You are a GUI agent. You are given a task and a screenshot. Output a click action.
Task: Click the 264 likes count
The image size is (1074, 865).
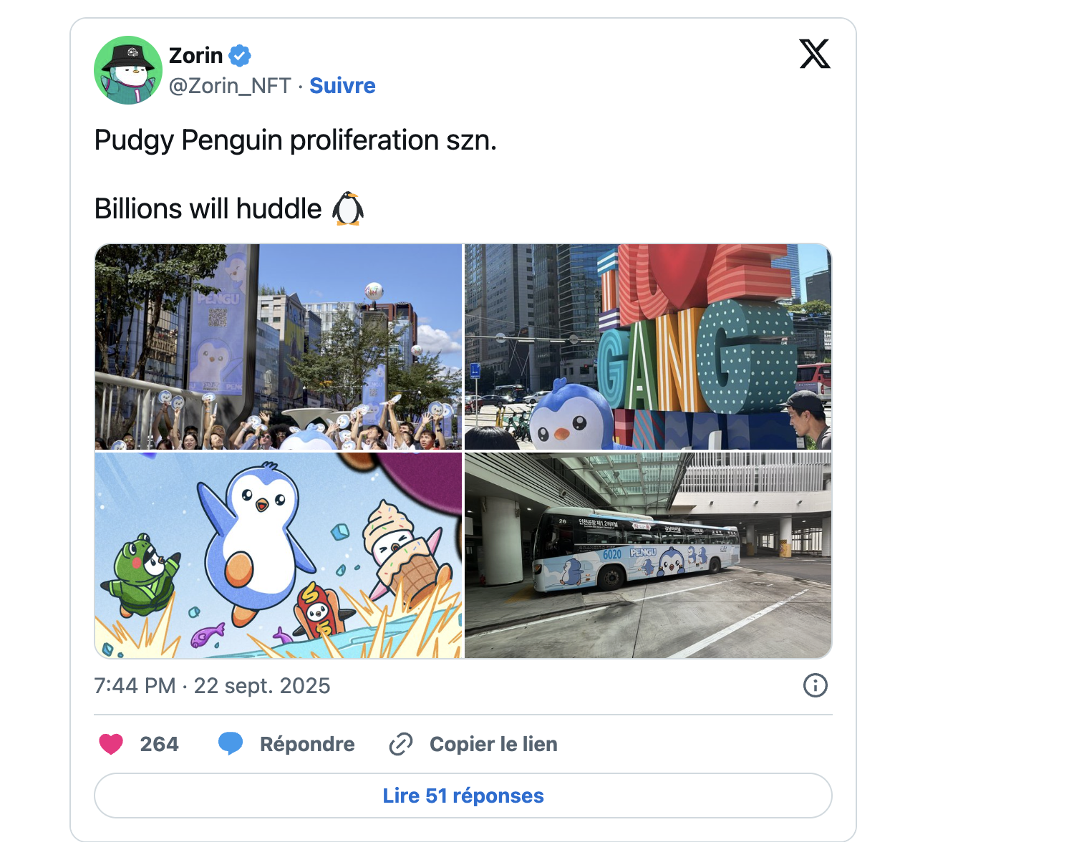tap(159, 744)
